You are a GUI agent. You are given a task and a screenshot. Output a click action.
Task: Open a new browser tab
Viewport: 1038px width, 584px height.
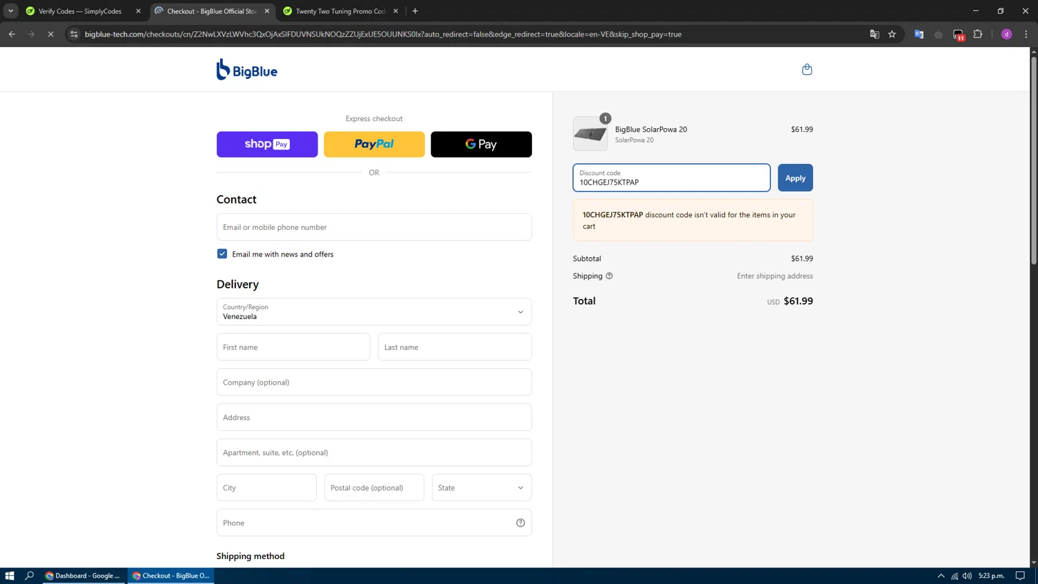click(415, 11)
